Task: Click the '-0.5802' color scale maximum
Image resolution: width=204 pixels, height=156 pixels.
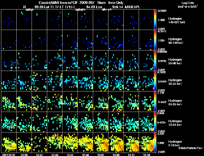Action: click(x=162, y=11)
